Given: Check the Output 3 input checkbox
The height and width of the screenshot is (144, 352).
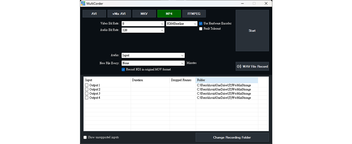Looking at the screenshot, I should point(87,93).
